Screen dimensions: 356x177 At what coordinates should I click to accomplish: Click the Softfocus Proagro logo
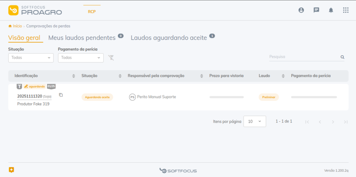tap(35, 10)
